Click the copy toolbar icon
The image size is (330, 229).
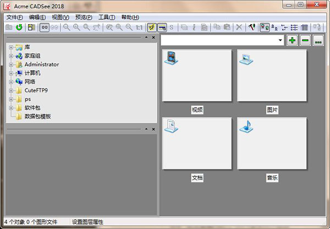tap(217, 27)
